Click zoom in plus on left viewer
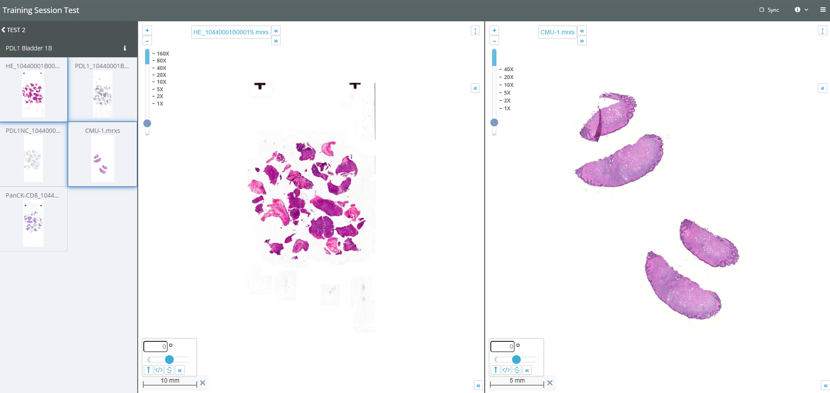Viewport: 830px width, 393px height. pyautogui.click(x=147, y=30)
